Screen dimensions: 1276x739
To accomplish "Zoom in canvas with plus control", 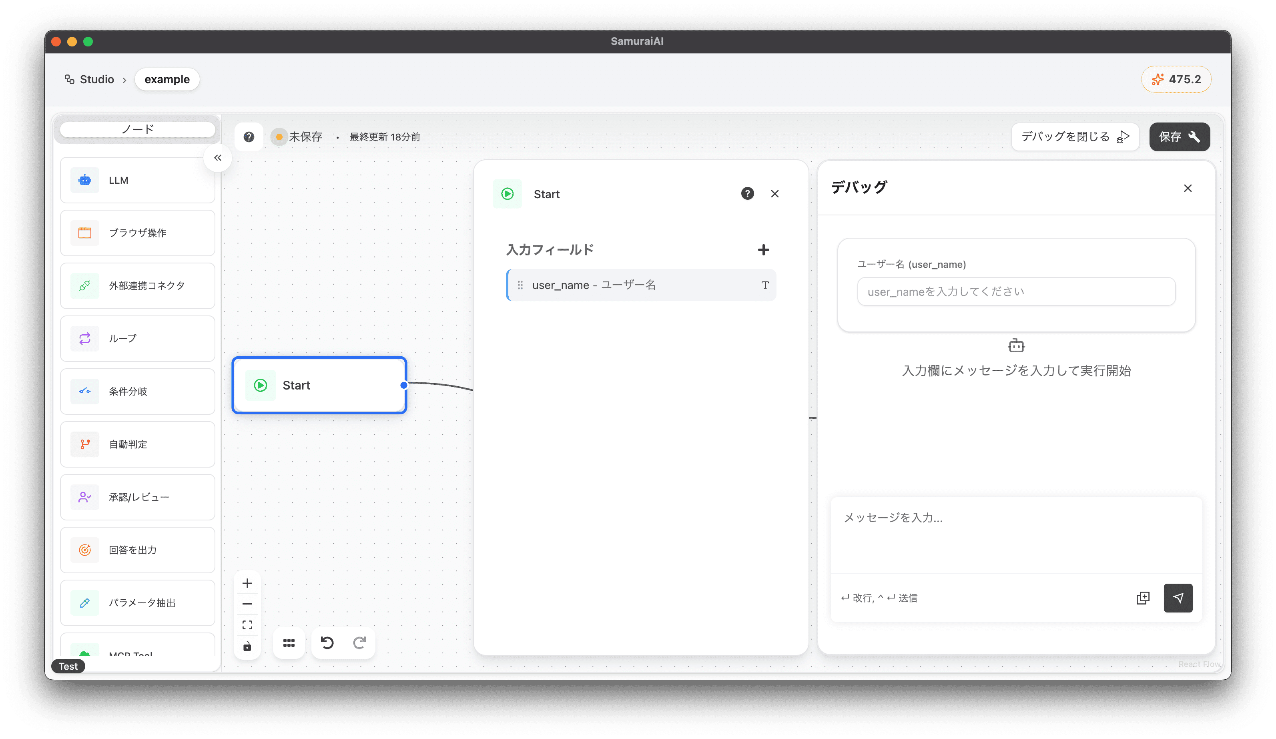I will 247,584.
